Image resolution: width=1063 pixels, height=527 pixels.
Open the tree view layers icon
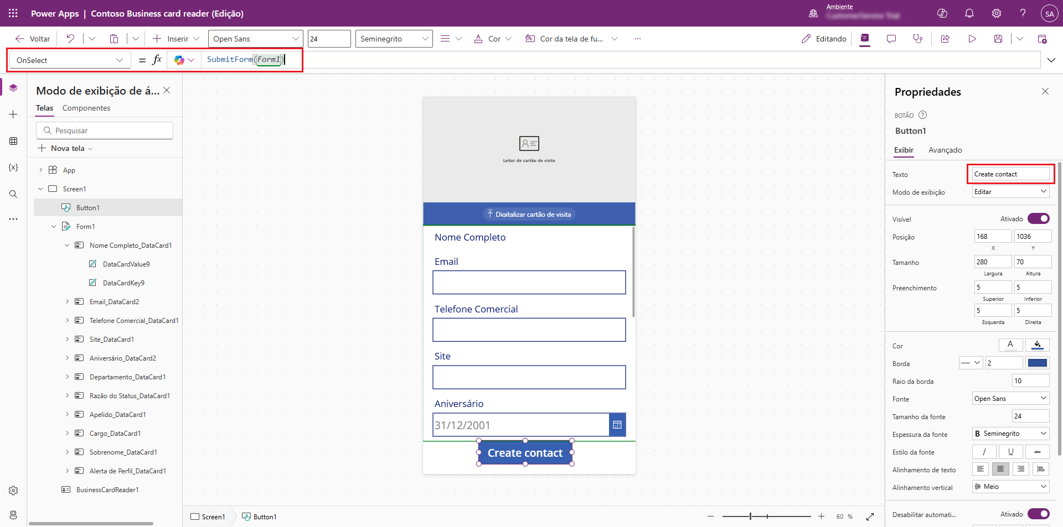[x=13, y=88]
